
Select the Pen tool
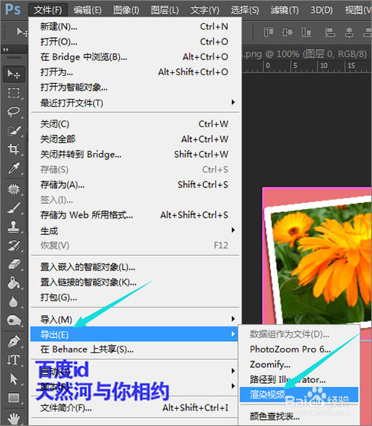tap(13, 341)
